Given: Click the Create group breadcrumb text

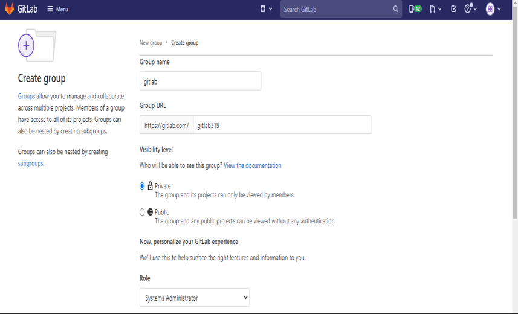Looking at the screenshot, I should coord(185,43).
